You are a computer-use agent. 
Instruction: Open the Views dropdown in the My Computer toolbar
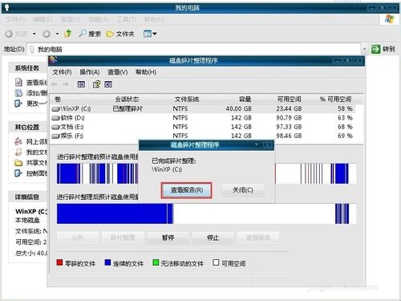click(x=150, y=34)
